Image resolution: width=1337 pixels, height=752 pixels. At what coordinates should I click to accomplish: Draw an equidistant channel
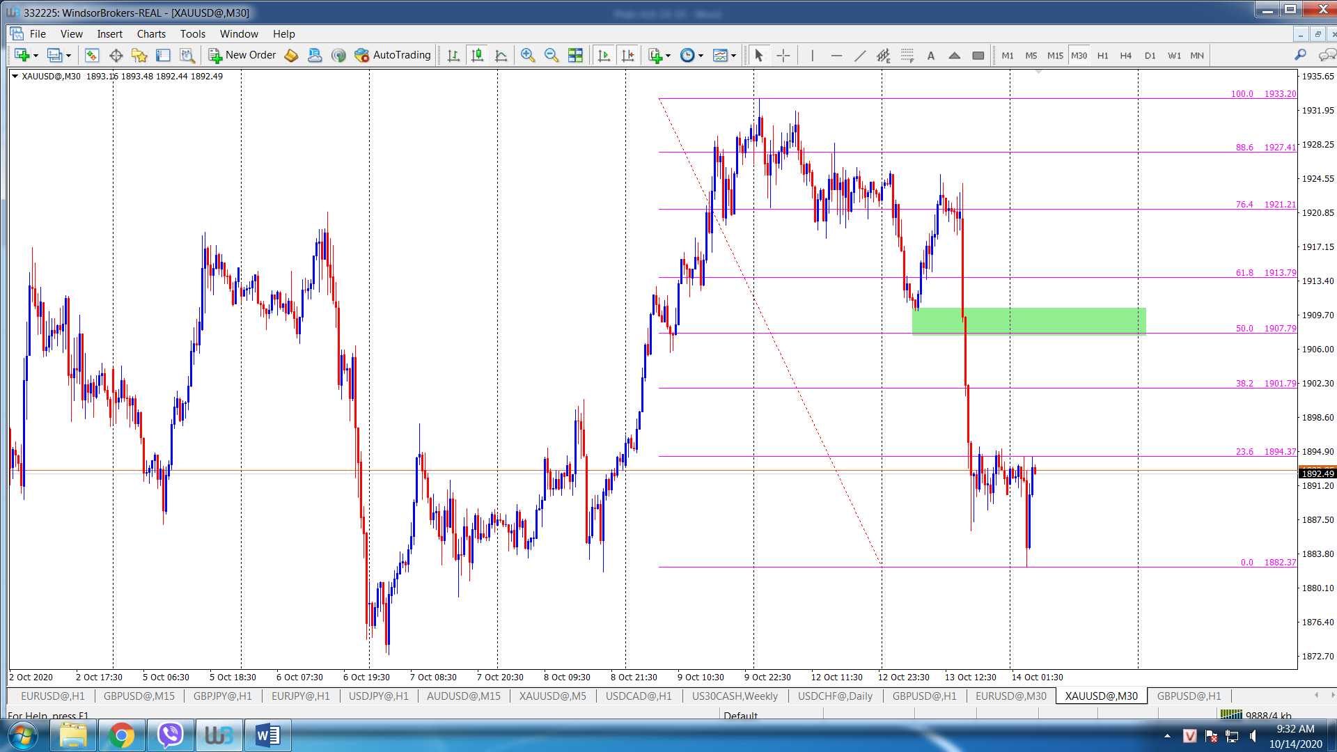(x=884, y=56)
